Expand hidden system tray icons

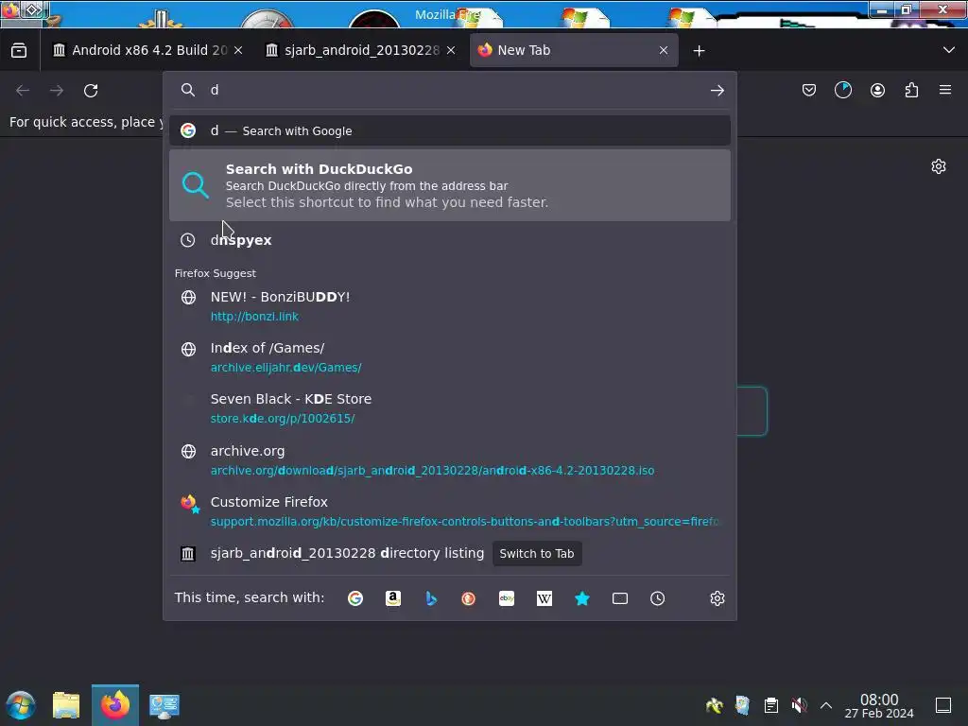(x=826, y=705)
